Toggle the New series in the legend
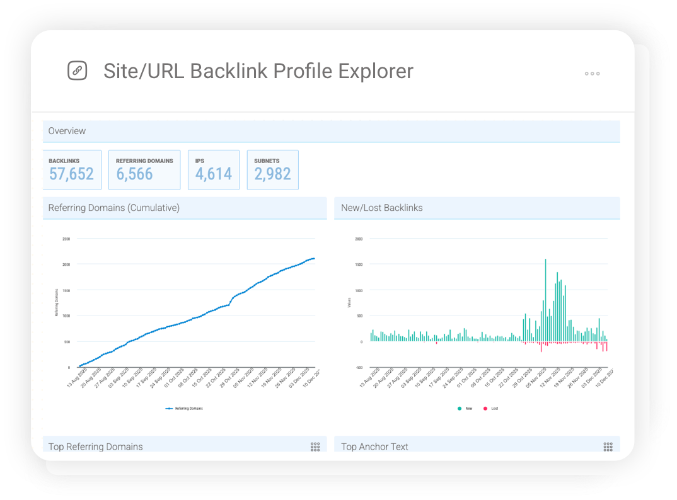The image size is (677, 500). pyautogui.click(x=465, y=408)
